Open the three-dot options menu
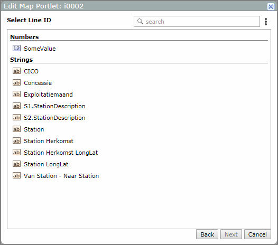Image resolution: width=278 pixels, height=245 pixels. click(266, 22)
